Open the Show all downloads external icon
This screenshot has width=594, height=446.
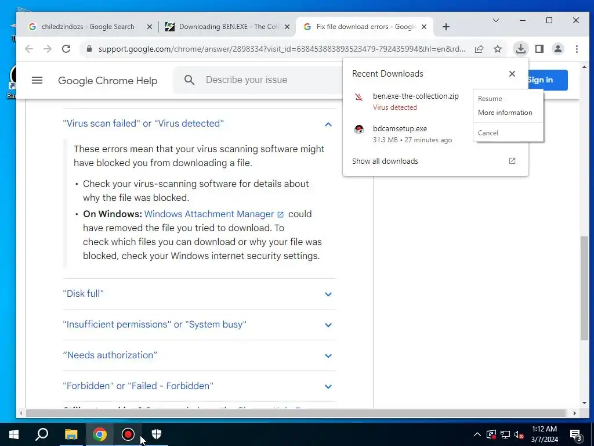[x=512, y=161]
